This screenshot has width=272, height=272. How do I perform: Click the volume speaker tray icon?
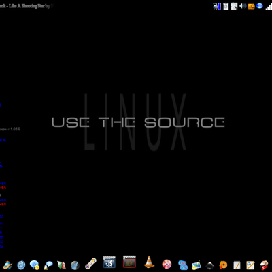coord(243,6)
